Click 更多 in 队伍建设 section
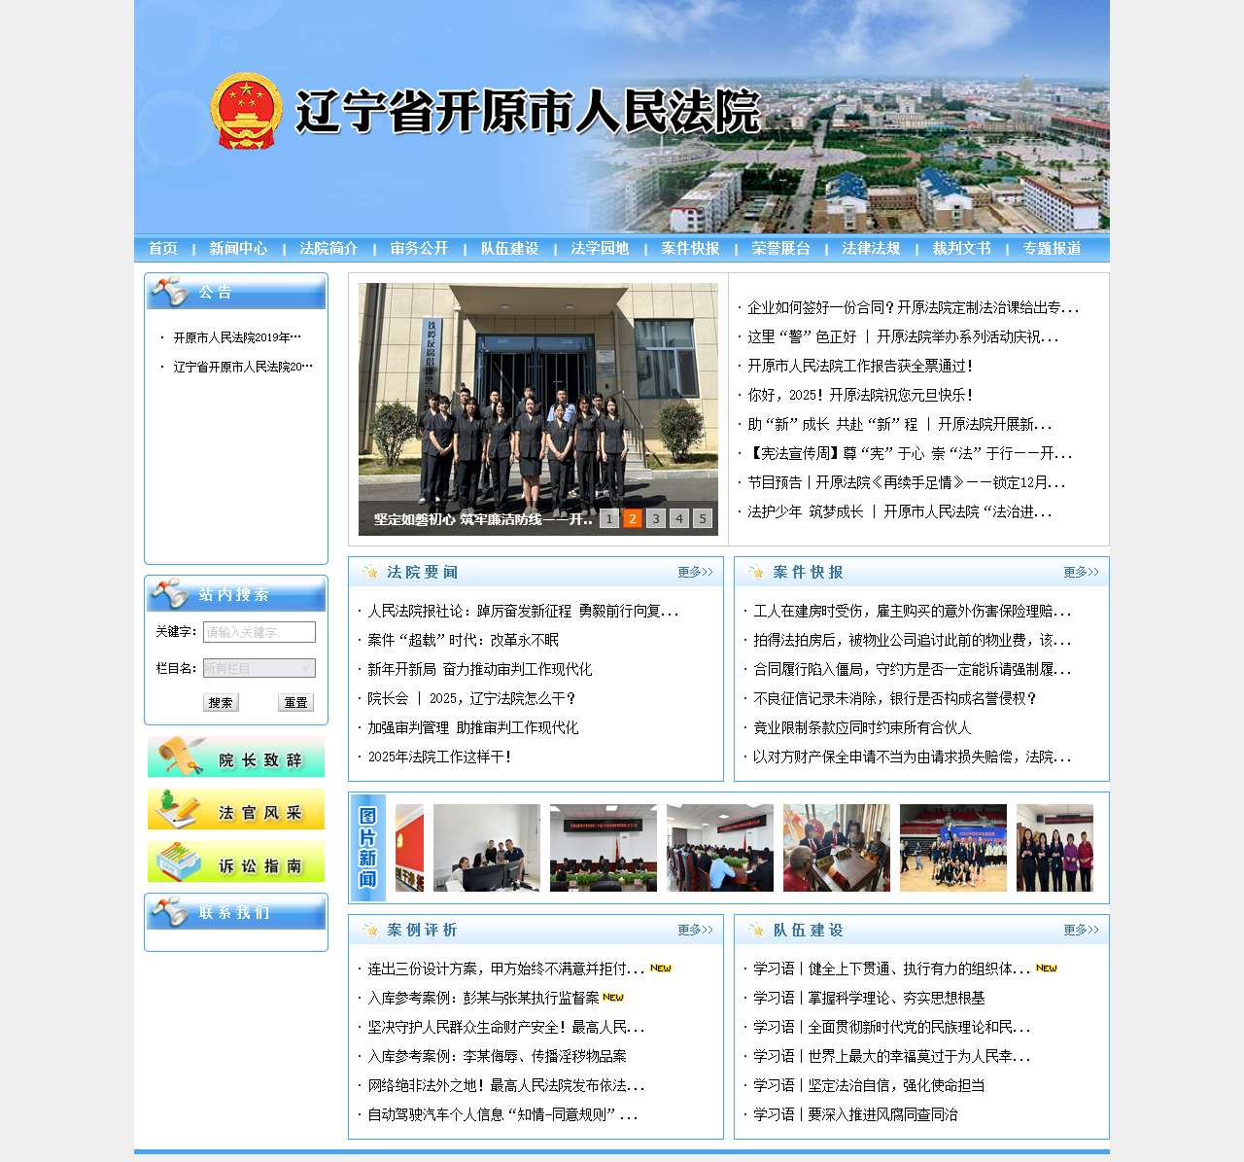The image size is (1244, 1162). click(1081, 931)
